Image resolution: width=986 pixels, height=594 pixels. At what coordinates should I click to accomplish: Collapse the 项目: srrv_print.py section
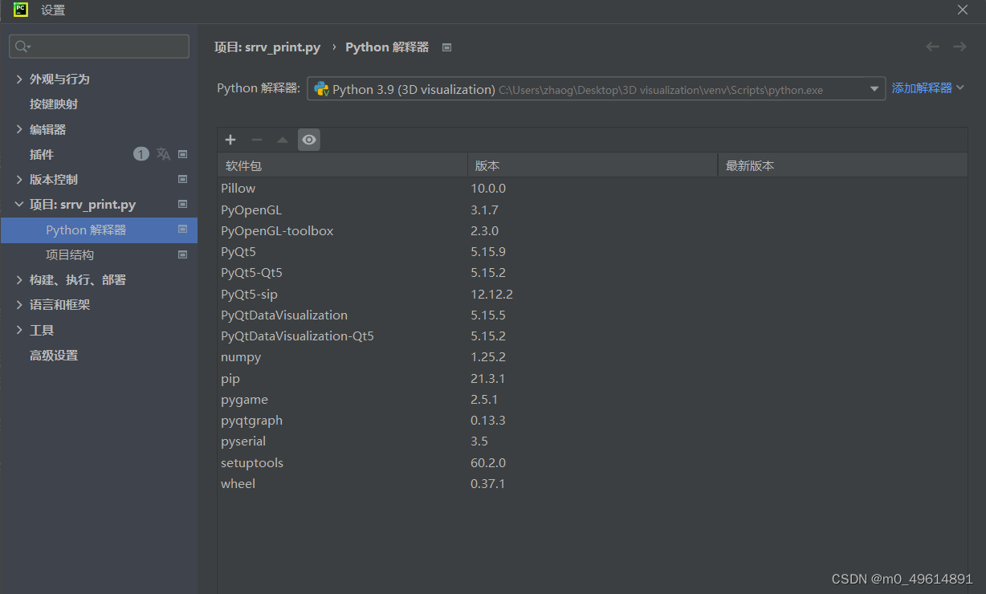coord(19,204)
